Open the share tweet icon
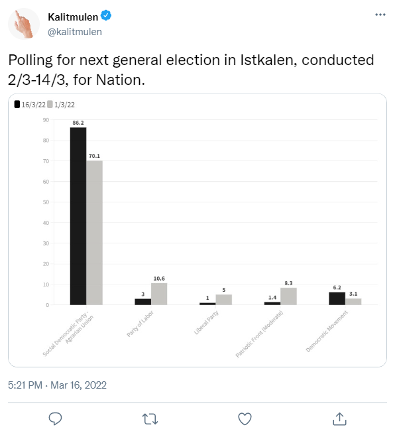Image resolution: width=395 pixels, height=443 pixels. 339,418
